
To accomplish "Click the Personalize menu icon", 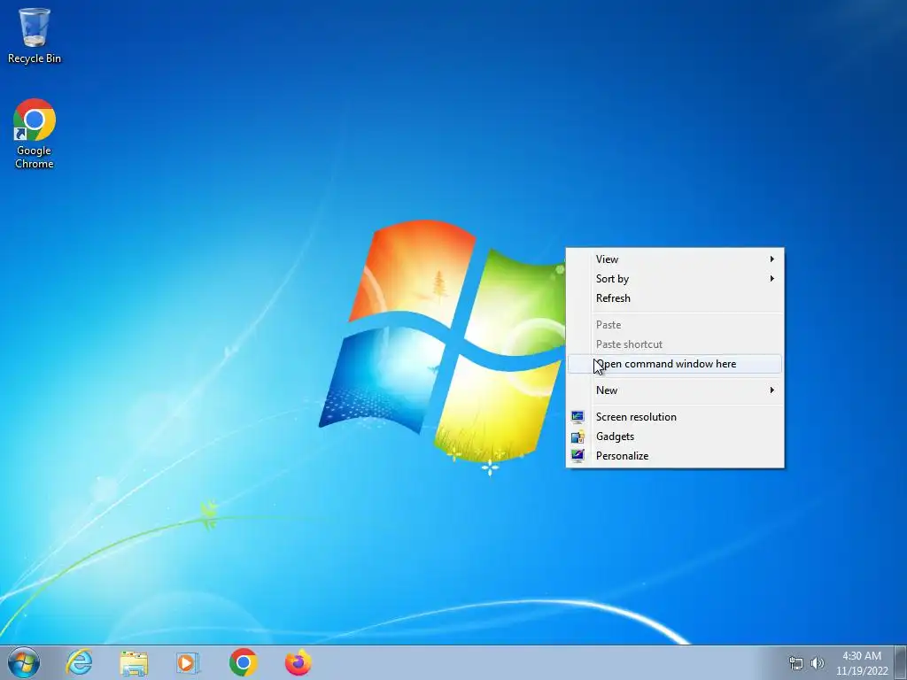I will click(578, 456).
